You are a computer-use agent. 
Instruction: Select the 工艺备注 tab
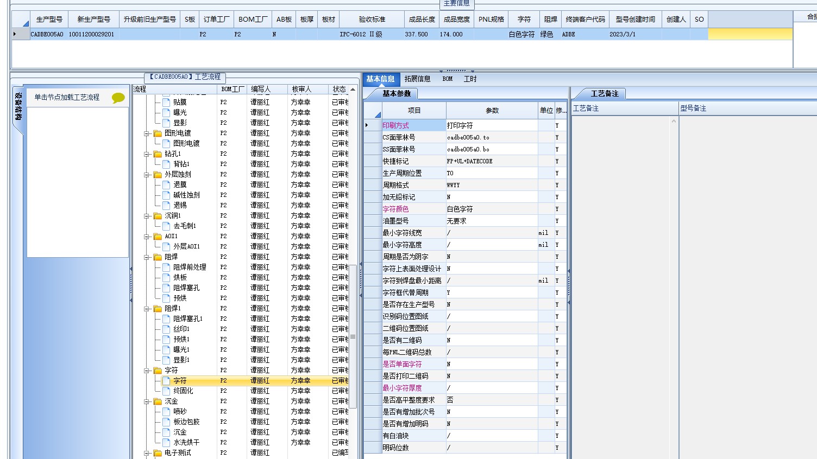[x=604, y=94]
